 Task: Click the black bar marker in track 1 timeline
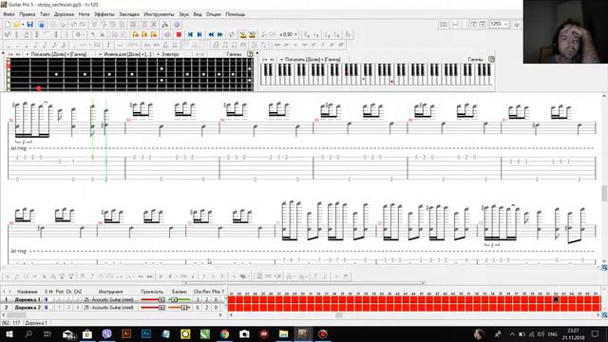click(556, 299)
